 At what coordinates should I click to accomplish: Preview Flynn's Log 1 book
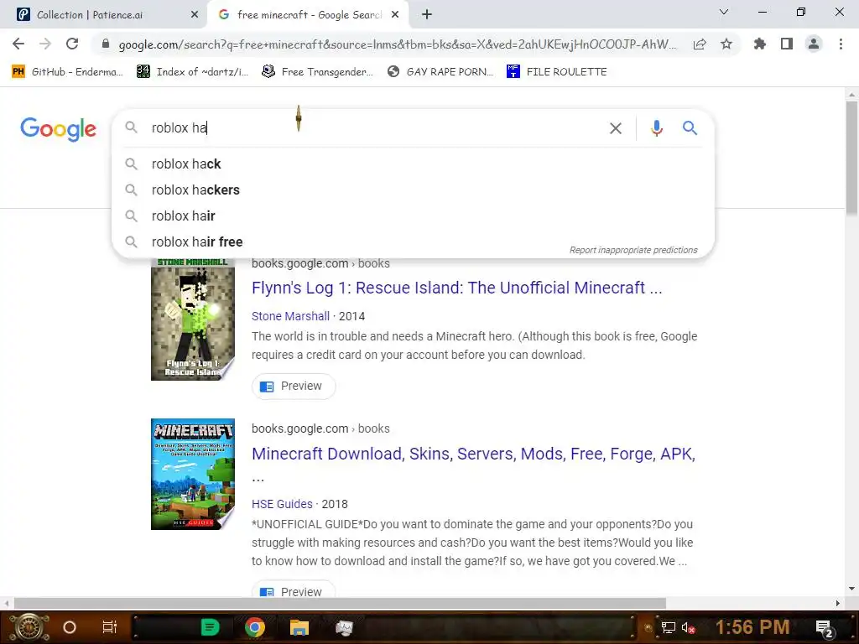[293, 386]
